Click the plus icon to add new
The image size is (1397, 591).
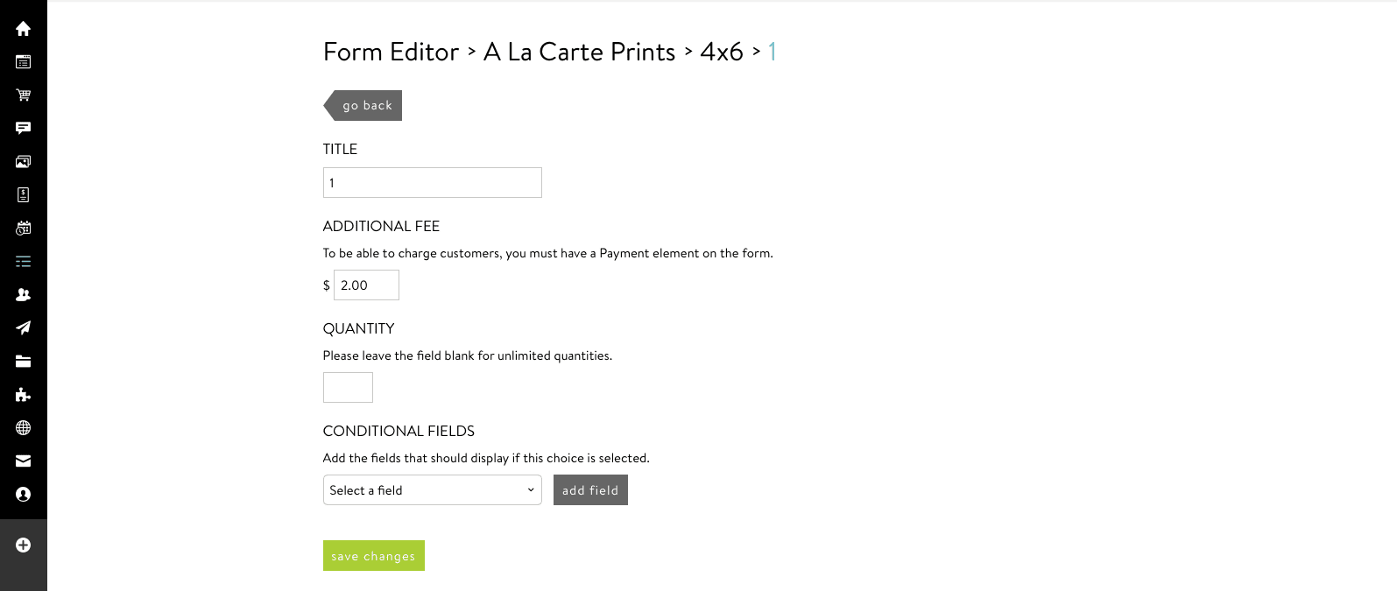click(x=22, y=544)
